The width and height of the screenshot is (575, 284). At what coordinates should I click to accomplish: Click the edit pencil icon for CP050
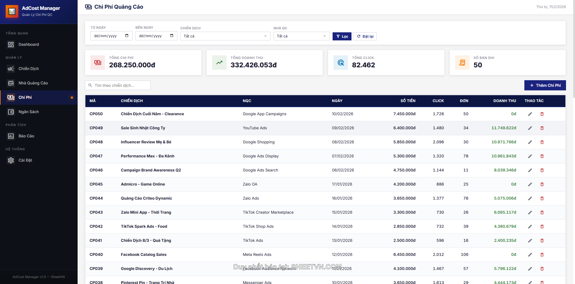point(530,114)
